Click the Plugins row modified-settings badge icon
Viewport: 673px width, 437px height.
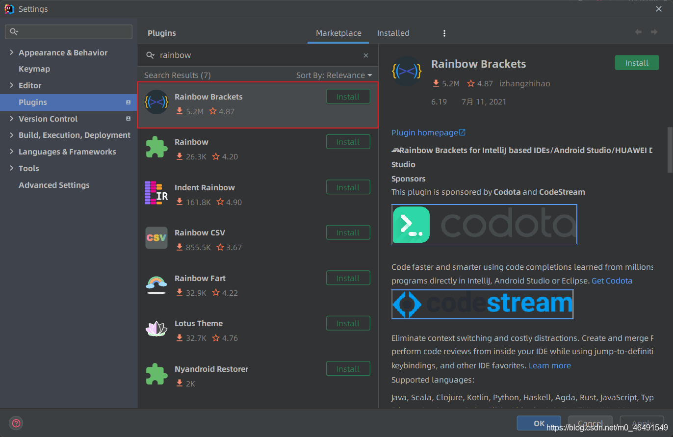[x=128, y=103]
